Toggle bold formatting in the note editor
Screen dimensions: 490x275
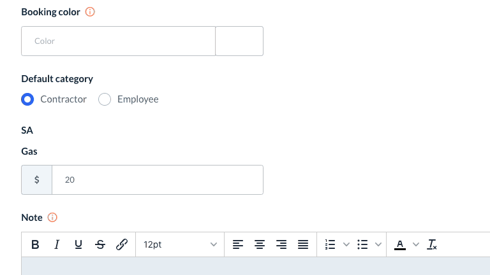[x=36, y=244]
